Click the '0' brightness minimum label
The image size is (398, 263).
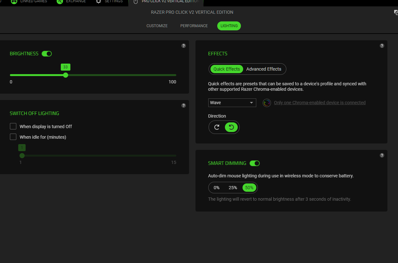coord(11,82)
